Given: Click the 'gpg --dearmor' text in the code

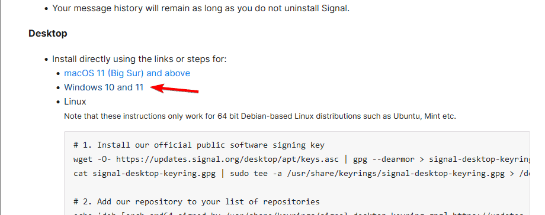Looking at the screenshot, I should [x=384, y=159].
